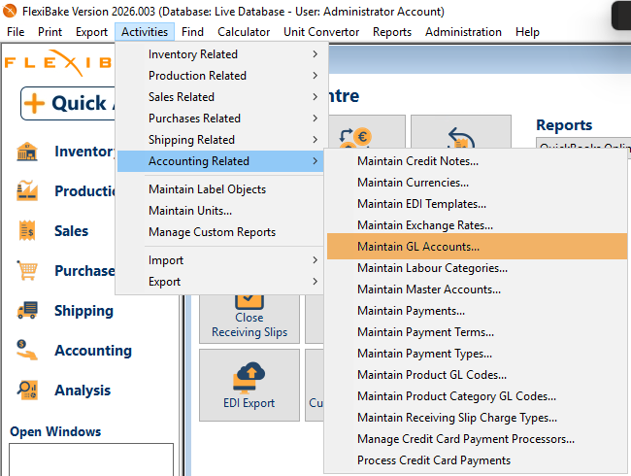Select Manage Custom Reports

pos(220,232)
